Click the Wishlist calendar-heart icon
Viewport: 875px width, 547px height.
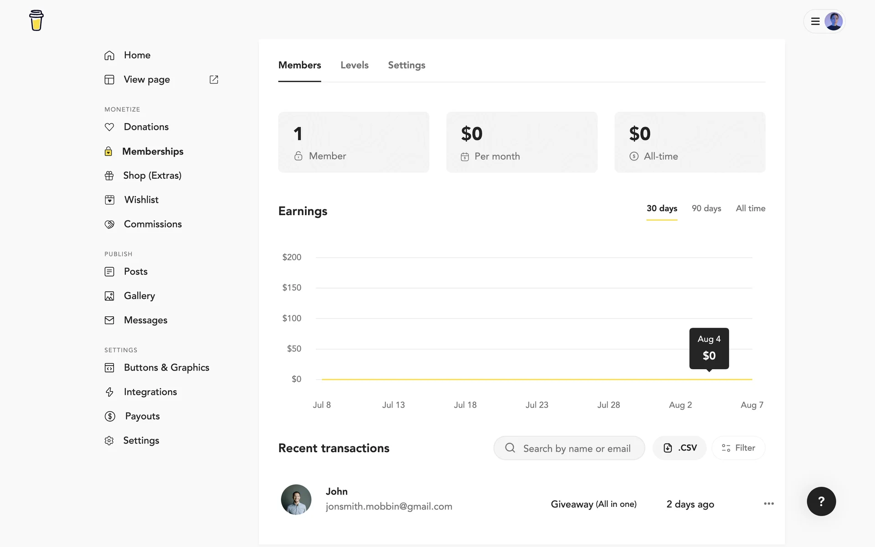[109, 200]
